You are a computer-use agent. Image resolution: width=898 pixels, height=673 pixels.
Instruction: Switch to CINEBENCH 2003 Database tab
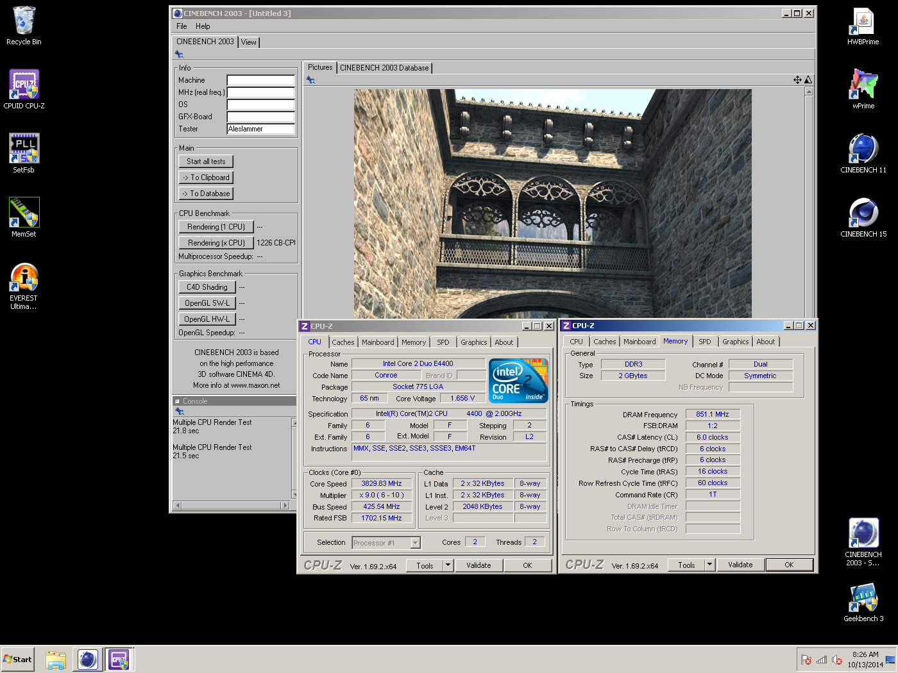(384, 68)
